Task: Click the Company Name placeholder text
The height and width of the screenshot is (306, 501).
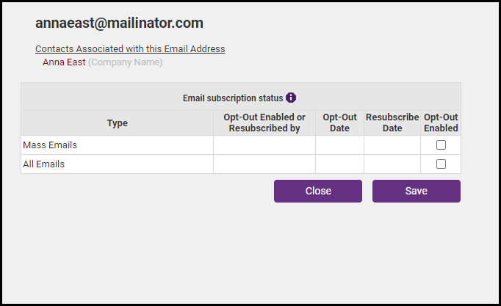Action: coord(126,62)
